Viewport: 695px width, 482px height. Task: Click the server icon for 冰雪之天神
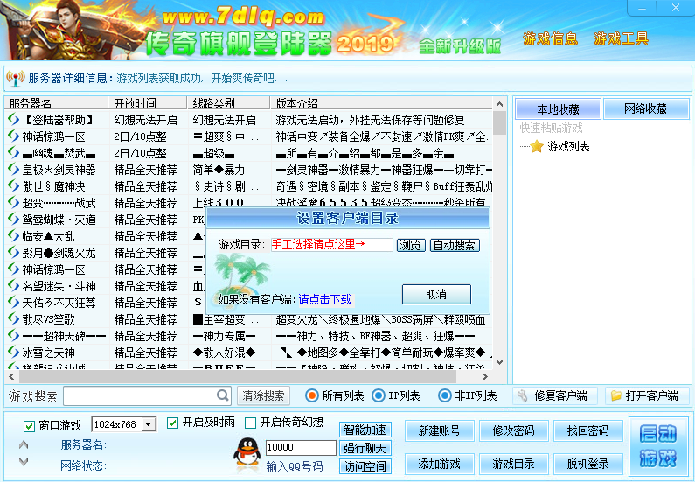[13, 353]
